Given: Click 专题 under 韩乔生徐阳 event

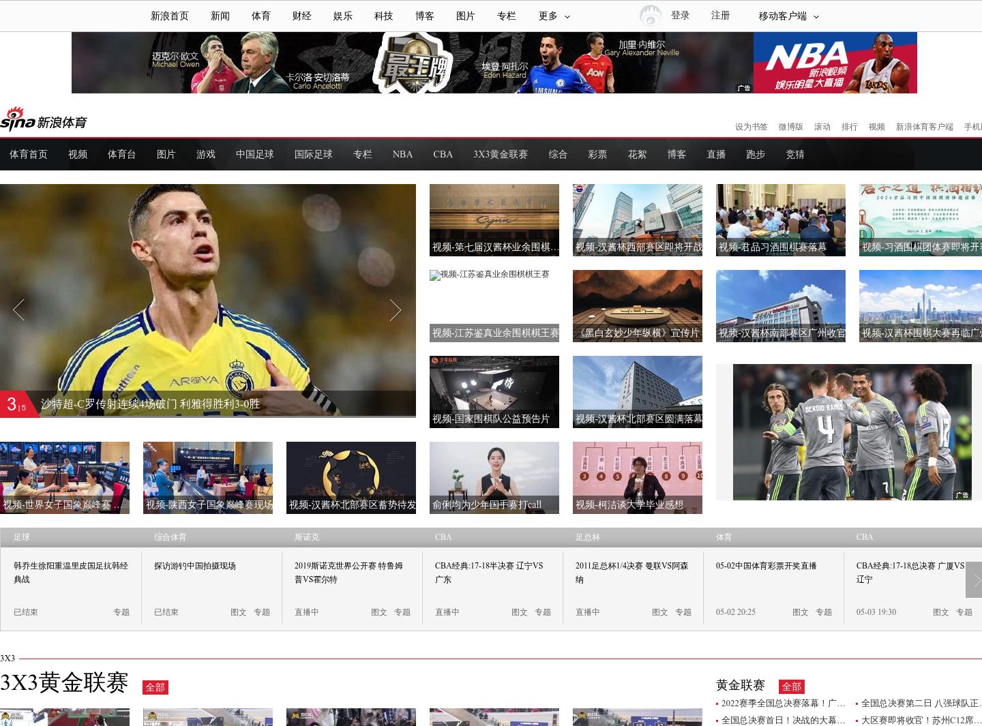Looking at the screenshot, I should [121, 612].
